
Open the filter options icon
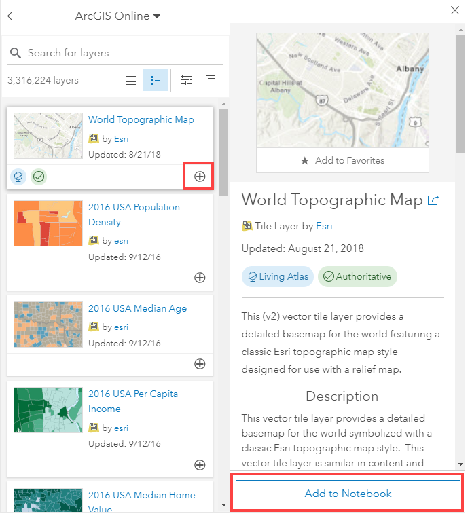pos(185,80)
